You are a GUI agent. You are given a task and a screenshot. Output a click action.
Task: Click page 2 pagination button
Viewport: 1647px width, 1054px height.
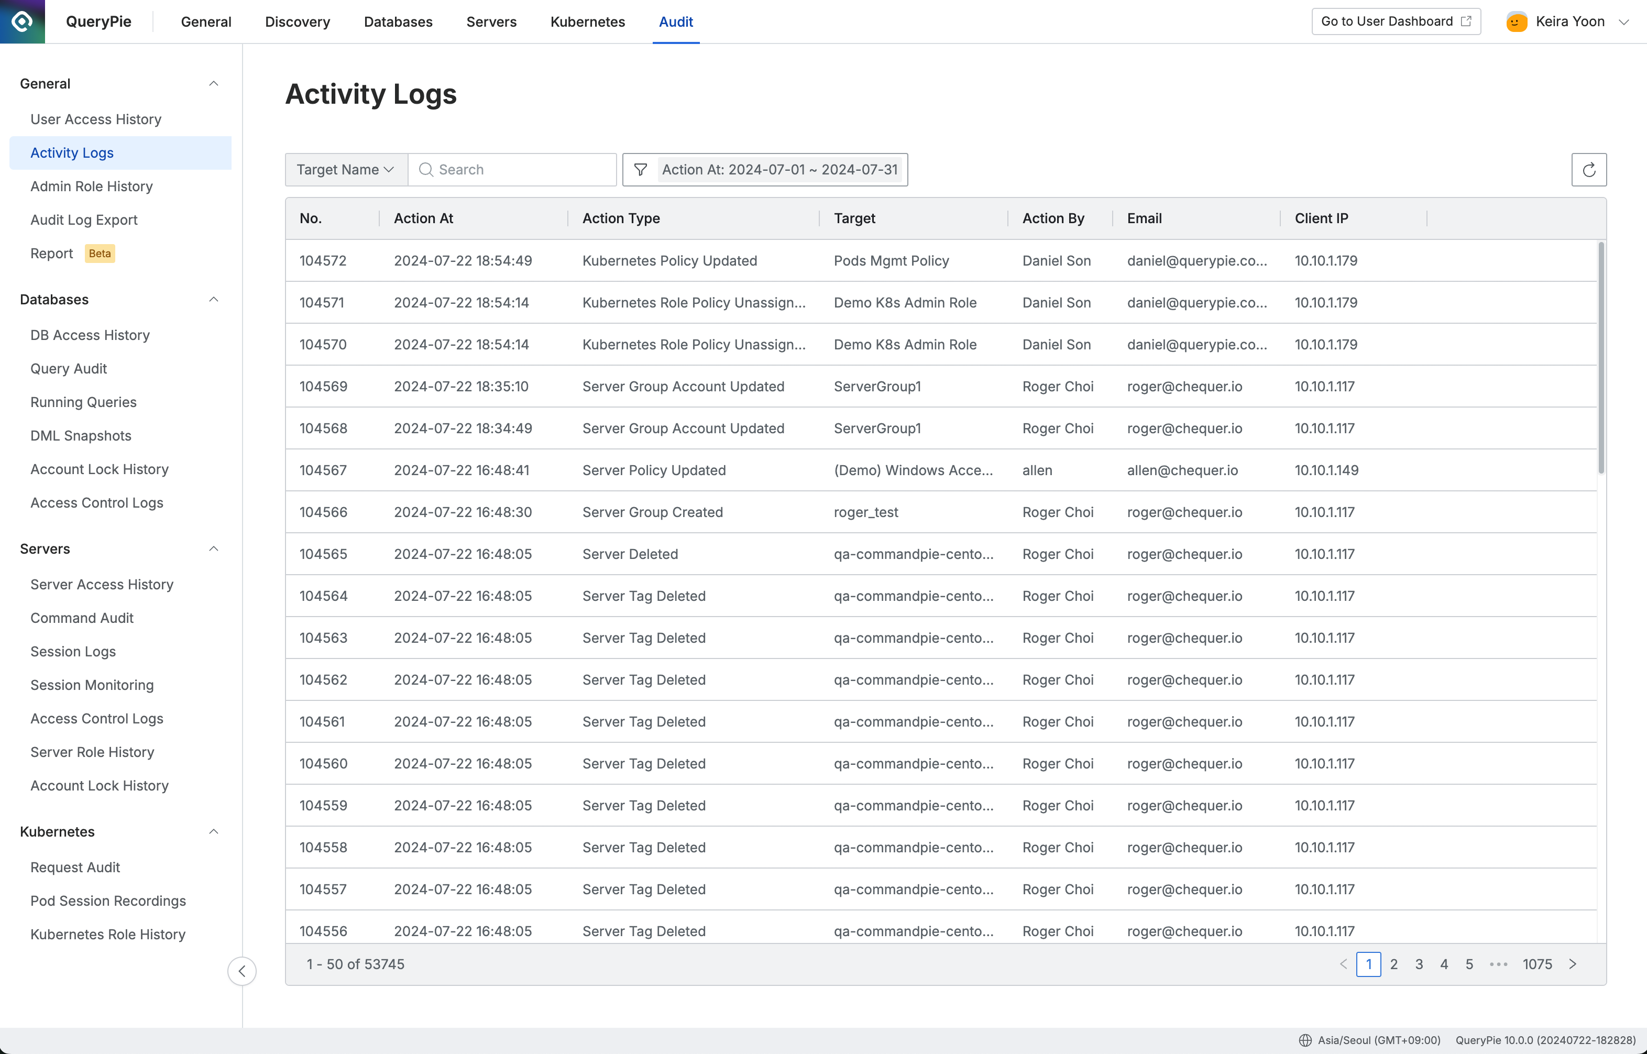pos(1393,964)
